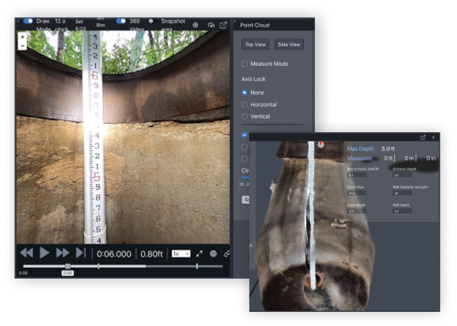Click the Side View button
Image resolution: width=457 pixels, height=326 pixels.
(x=289, y=45)
